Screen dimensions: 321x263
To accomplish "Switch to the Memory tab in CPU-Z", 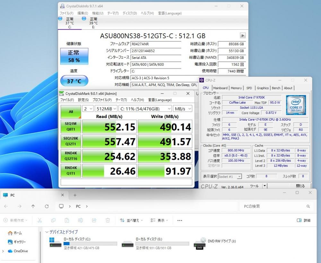I will coord(236,88).
